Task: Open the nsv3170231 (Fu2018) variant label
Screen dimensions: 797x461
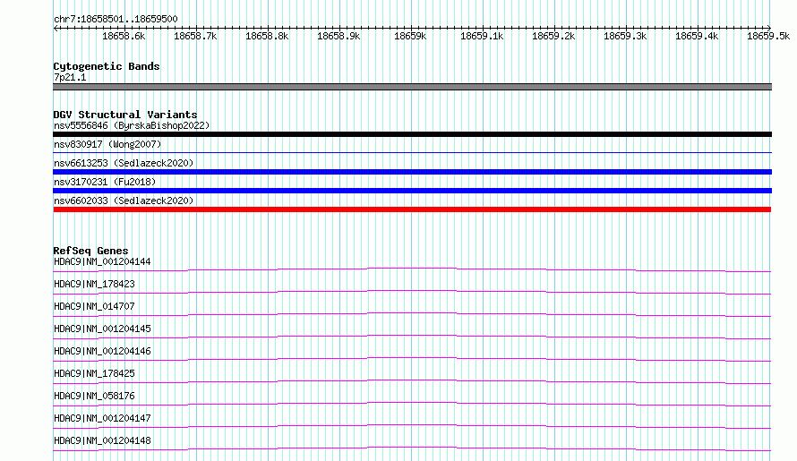Action: [105, 182]
